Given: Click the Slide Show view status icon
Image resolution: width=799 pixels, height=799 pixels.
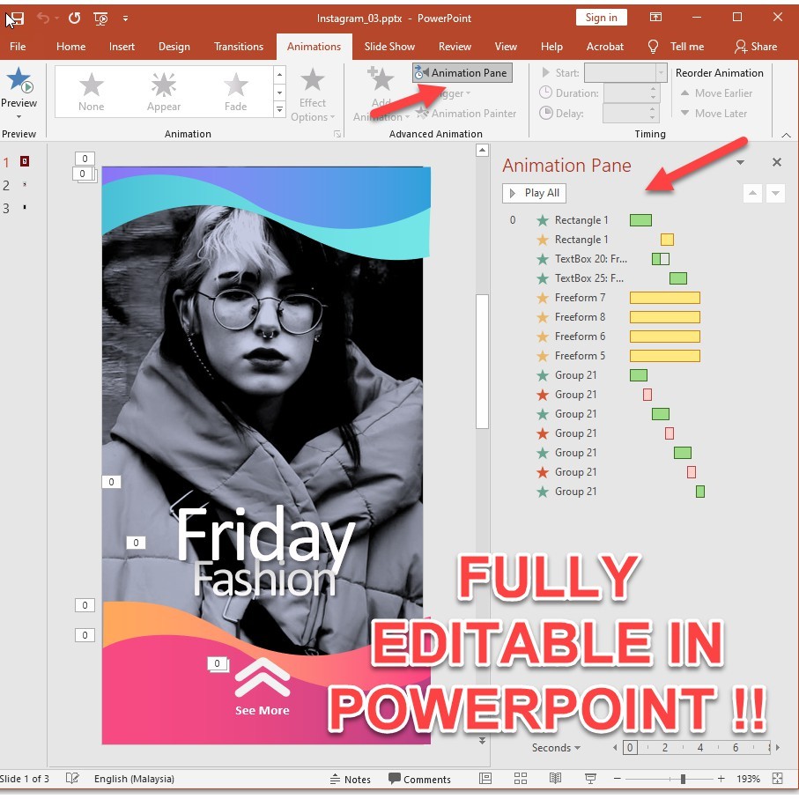Looking at the screenshot, I should 590,779.
